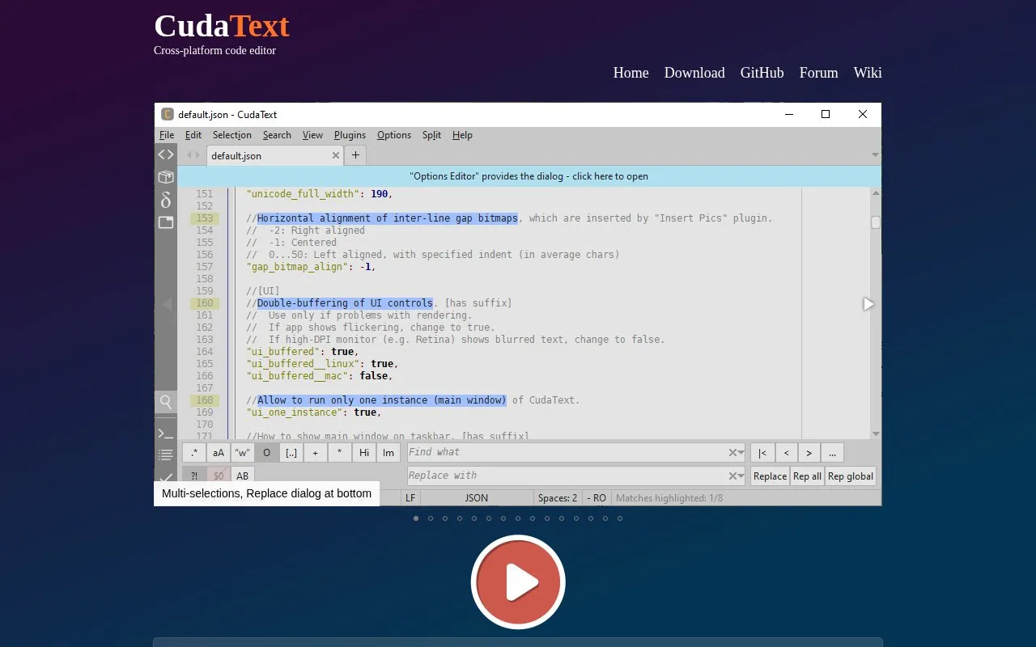Select the first (active) carousel dot

416,518
